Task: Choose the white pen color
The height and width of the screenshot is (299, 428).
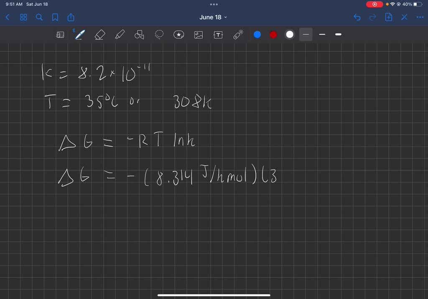Action: click(x=290, y=35)
